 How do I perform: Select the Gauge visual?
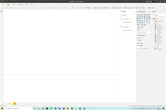pos(142,21)
